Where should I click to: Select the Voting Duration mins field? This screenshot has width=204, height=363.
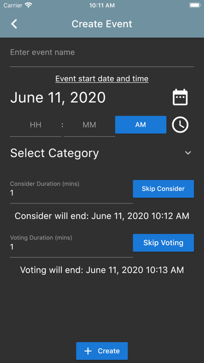71,246
